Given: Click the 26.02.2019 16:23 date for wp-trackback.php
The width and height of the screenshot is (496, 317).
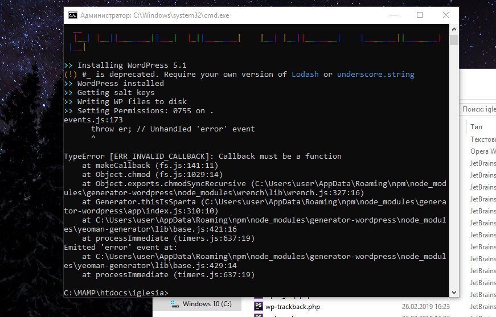Looking at the screenshot, I should 425,307.
